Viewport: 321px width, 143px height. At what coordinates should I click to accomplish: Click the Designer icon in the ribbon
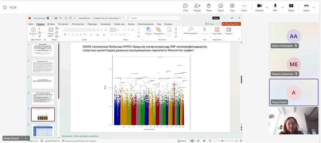(228, 31)
